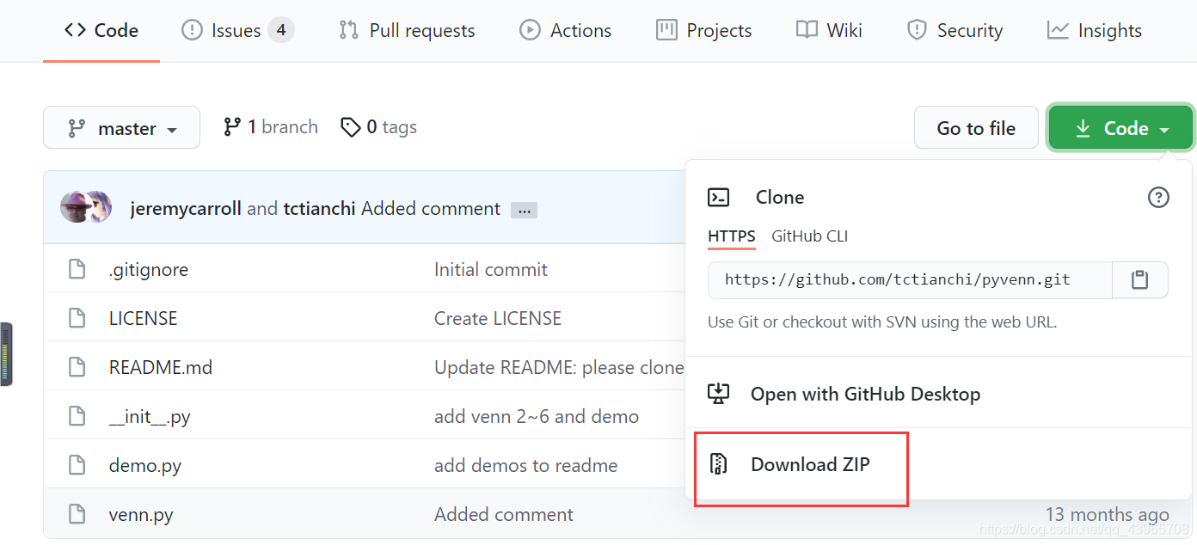Image resolution: width=1197 pixels, height=545 pixels.
Task: Click the .gitignore file icon
Action: pyautogui.click(x=77, y=270)
